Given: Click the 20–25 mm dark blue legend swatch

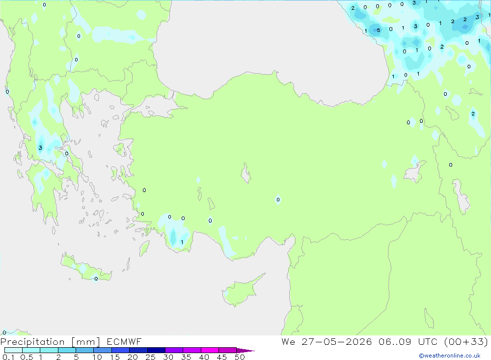Looking at the screenshot, I should 138,350.
